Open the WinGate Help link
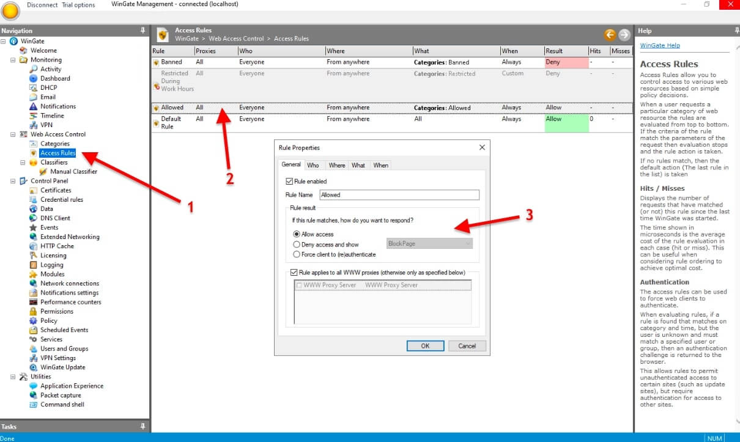Screen dimensions: 740x442 click(x=660, y=46)
